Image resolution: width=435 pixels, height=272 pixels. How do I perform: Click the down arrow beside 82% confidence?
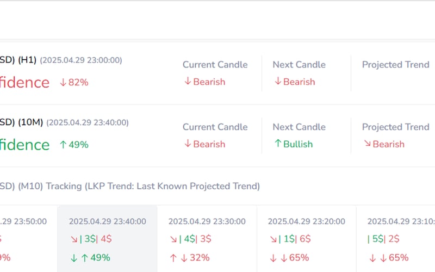coord(63,82)
